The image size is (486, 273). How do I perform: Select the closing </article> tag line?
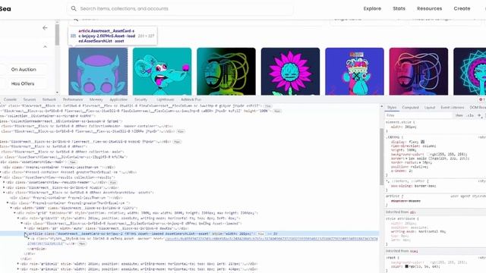pyautogui.click(x=37, y=249)
